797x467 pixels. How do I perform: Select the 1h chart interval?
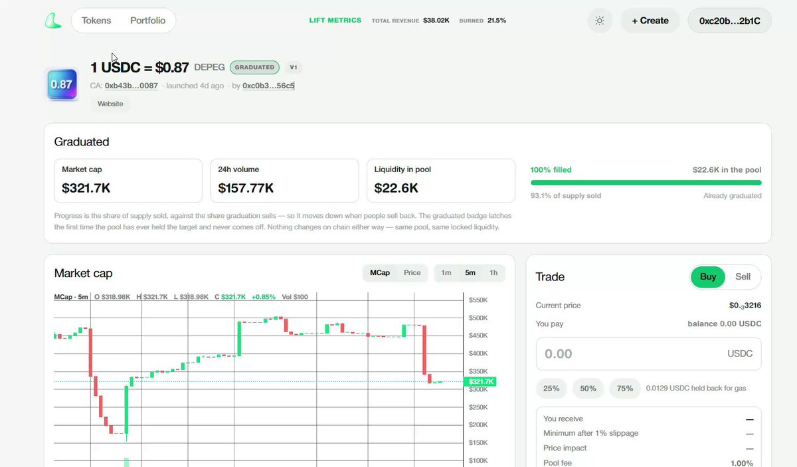tap(493, 273)
